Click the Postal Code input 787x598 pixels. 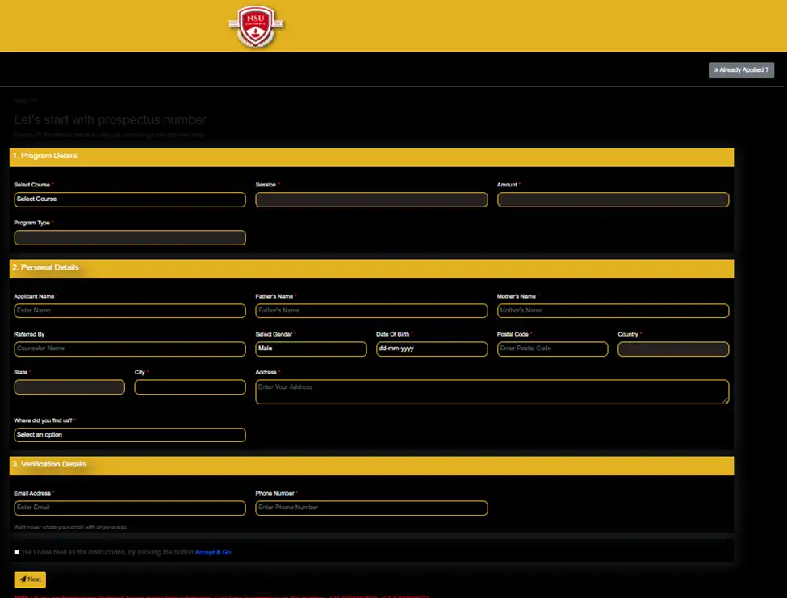tap(553, 349)
